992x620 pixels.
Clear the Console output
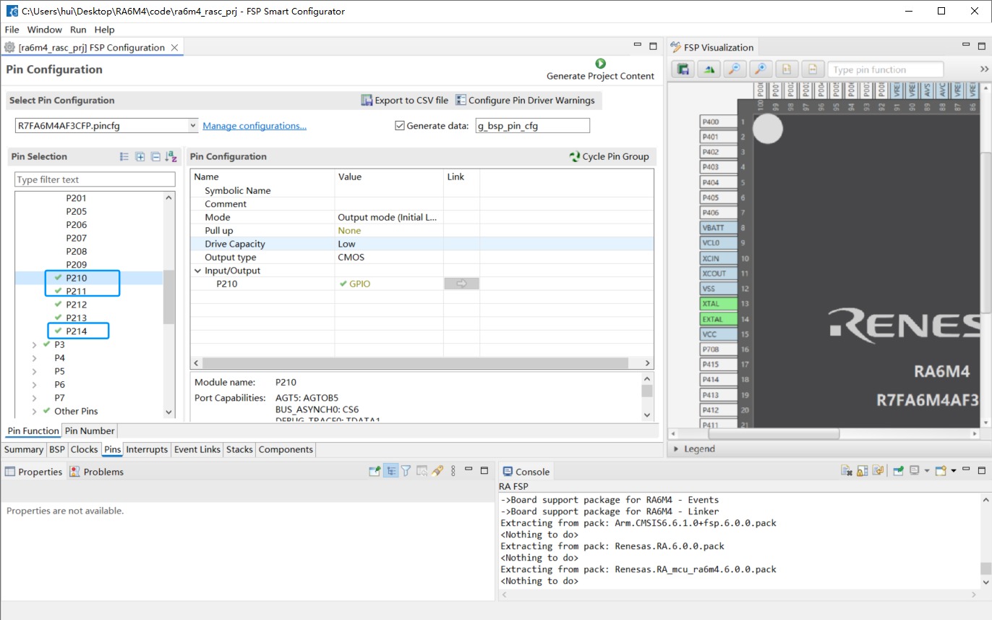point(846,471)
